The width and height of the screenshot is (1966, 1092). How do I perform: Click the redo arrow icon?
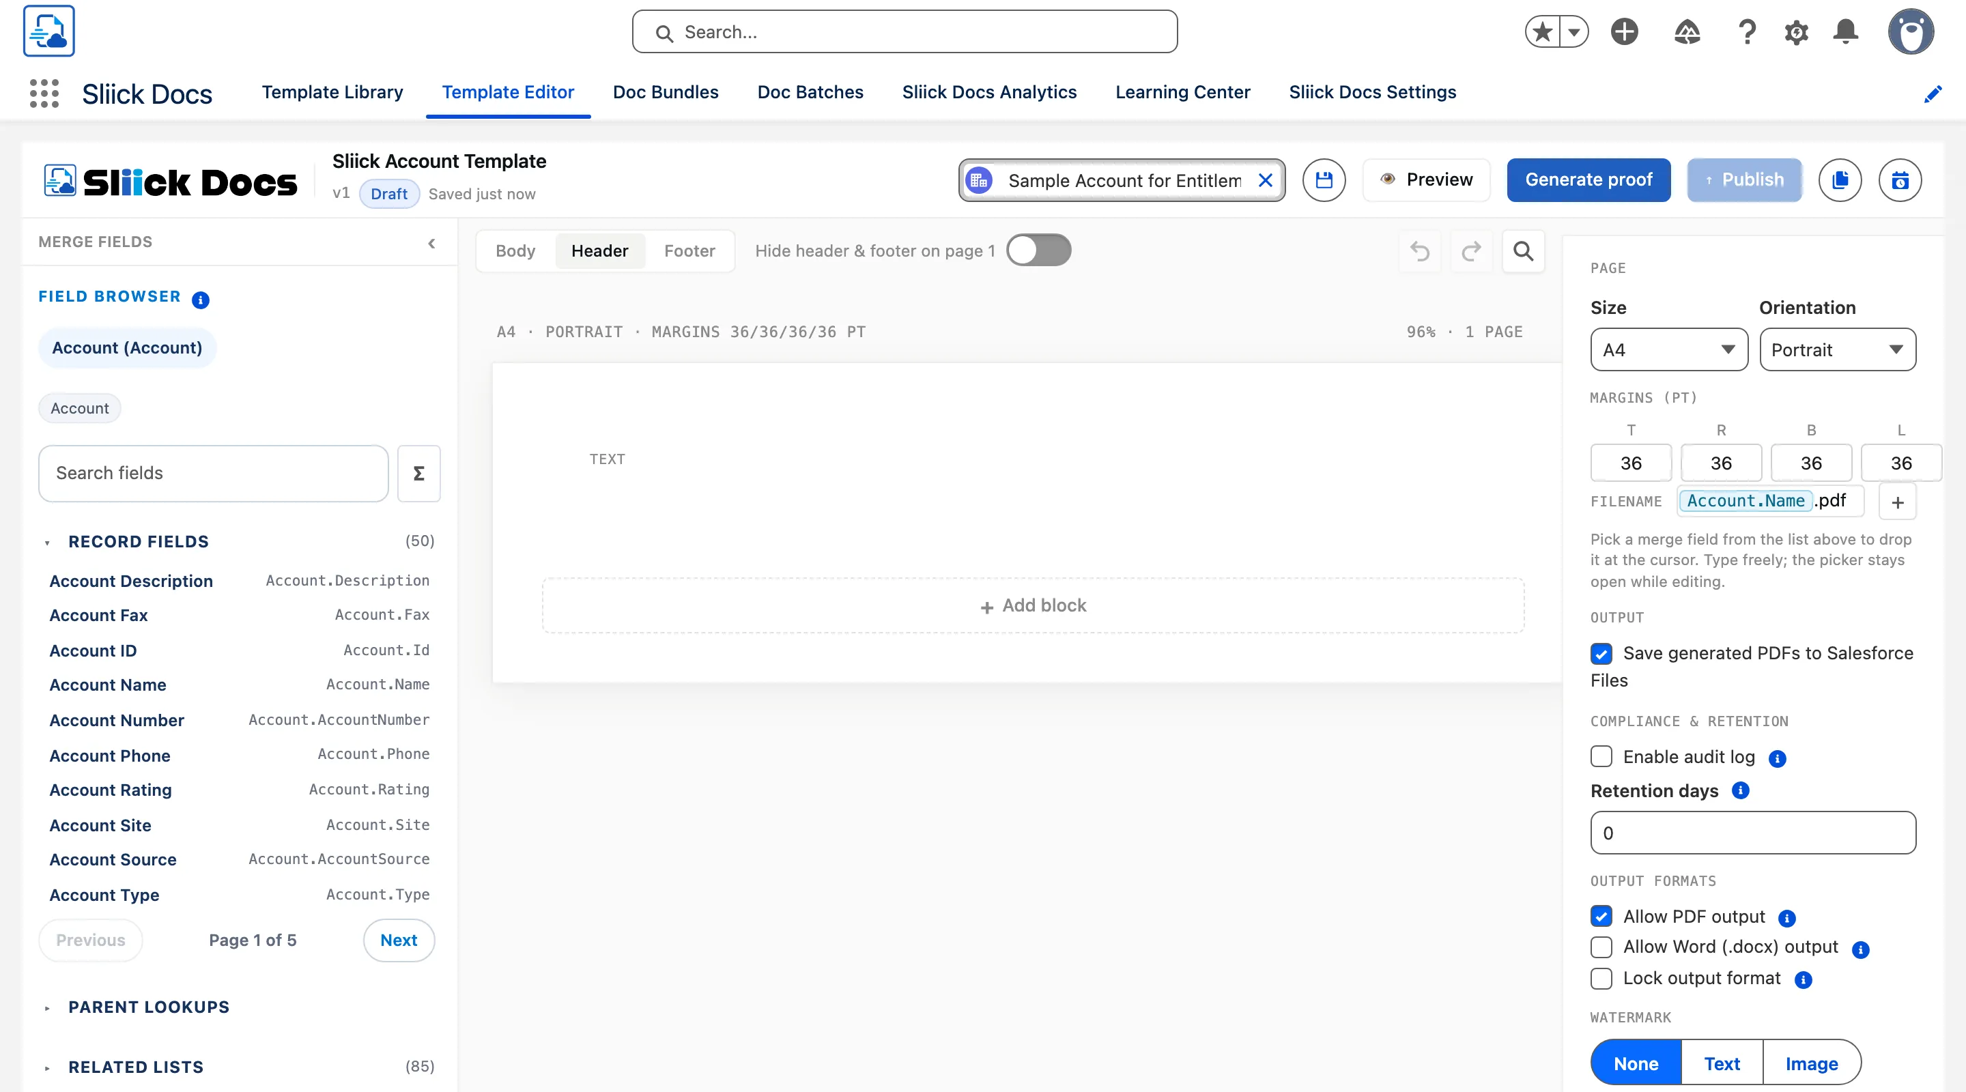click(x=1470, y=250)
